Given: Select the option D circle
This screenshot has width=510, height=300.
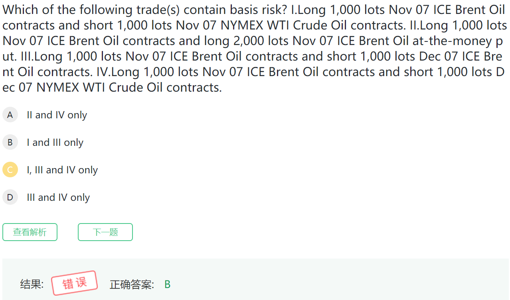Looking at the screenshot, I should point(10,198).
